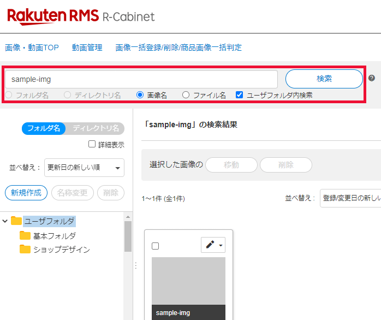Collapse the ユーザフォルダ tree node
Screen dimensions: 381x320
click(5, 221)
